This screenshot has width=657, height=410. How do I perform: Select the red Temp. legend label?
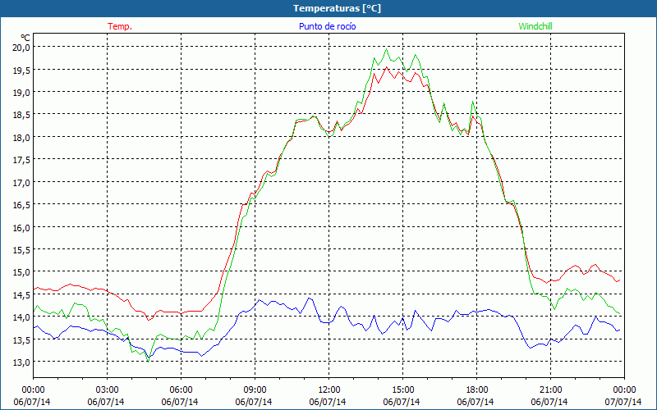click(x=120, y=26)
